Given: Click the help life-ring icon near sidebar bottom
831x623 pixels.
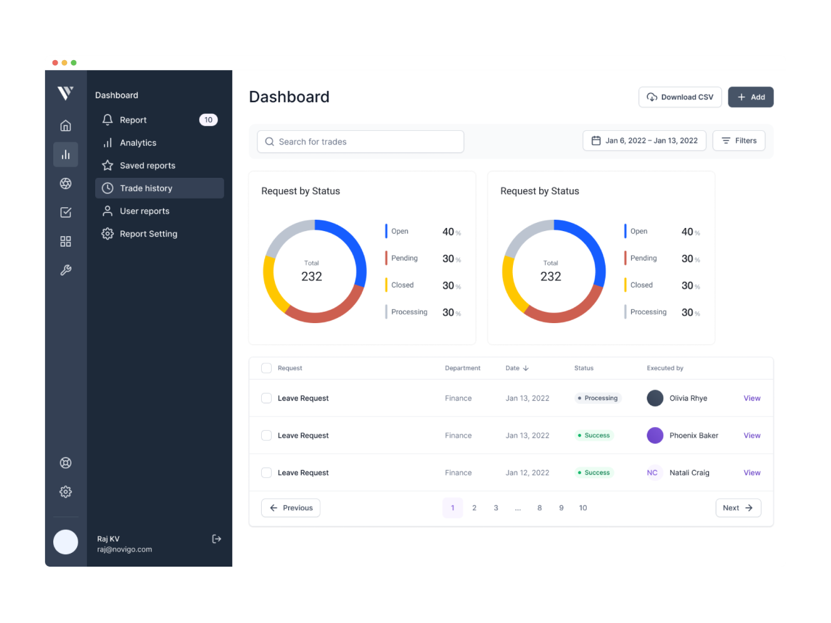Looking at the screenshot, I should tap(65, 462).
